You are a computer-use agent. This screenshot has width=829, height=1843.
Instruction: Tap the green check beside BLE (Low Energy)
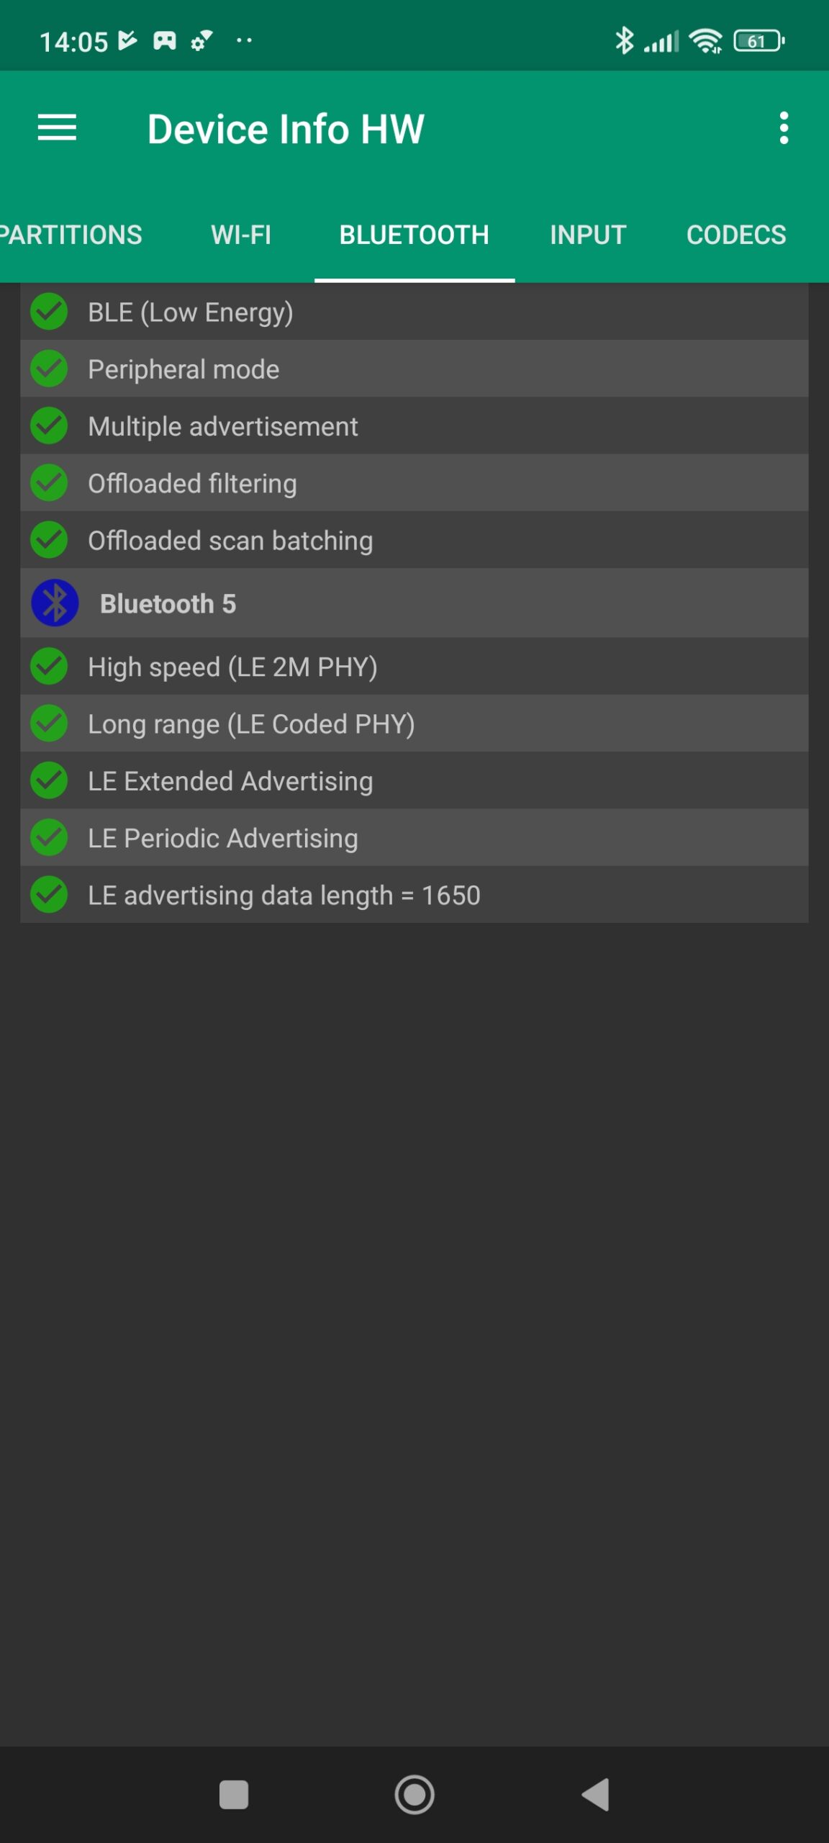(x=49, y=312)
